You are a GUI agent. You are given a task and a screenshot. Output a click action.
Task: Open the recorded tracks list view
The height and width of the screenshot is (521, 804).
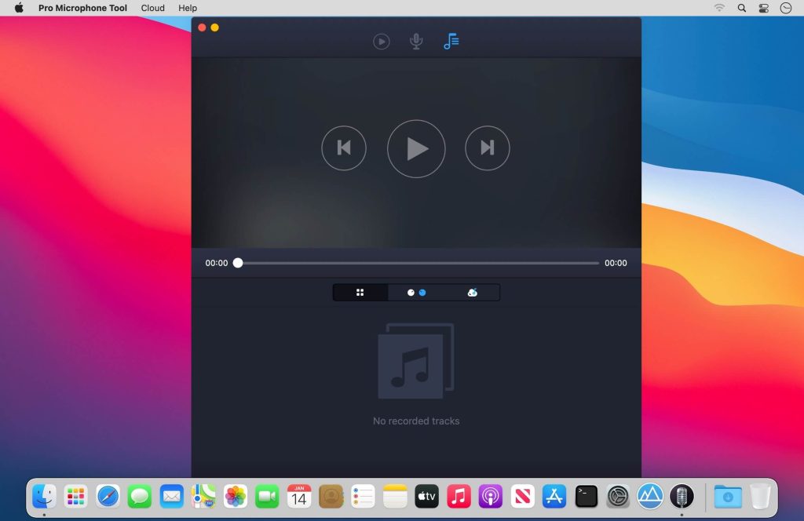pos(451,42)
